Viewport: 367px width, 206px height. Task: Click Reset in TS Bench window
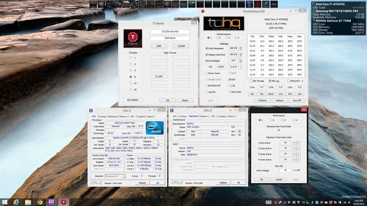pos(185,100)
